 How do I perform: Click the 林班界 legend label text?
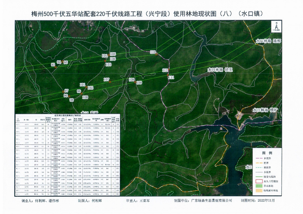267,168
